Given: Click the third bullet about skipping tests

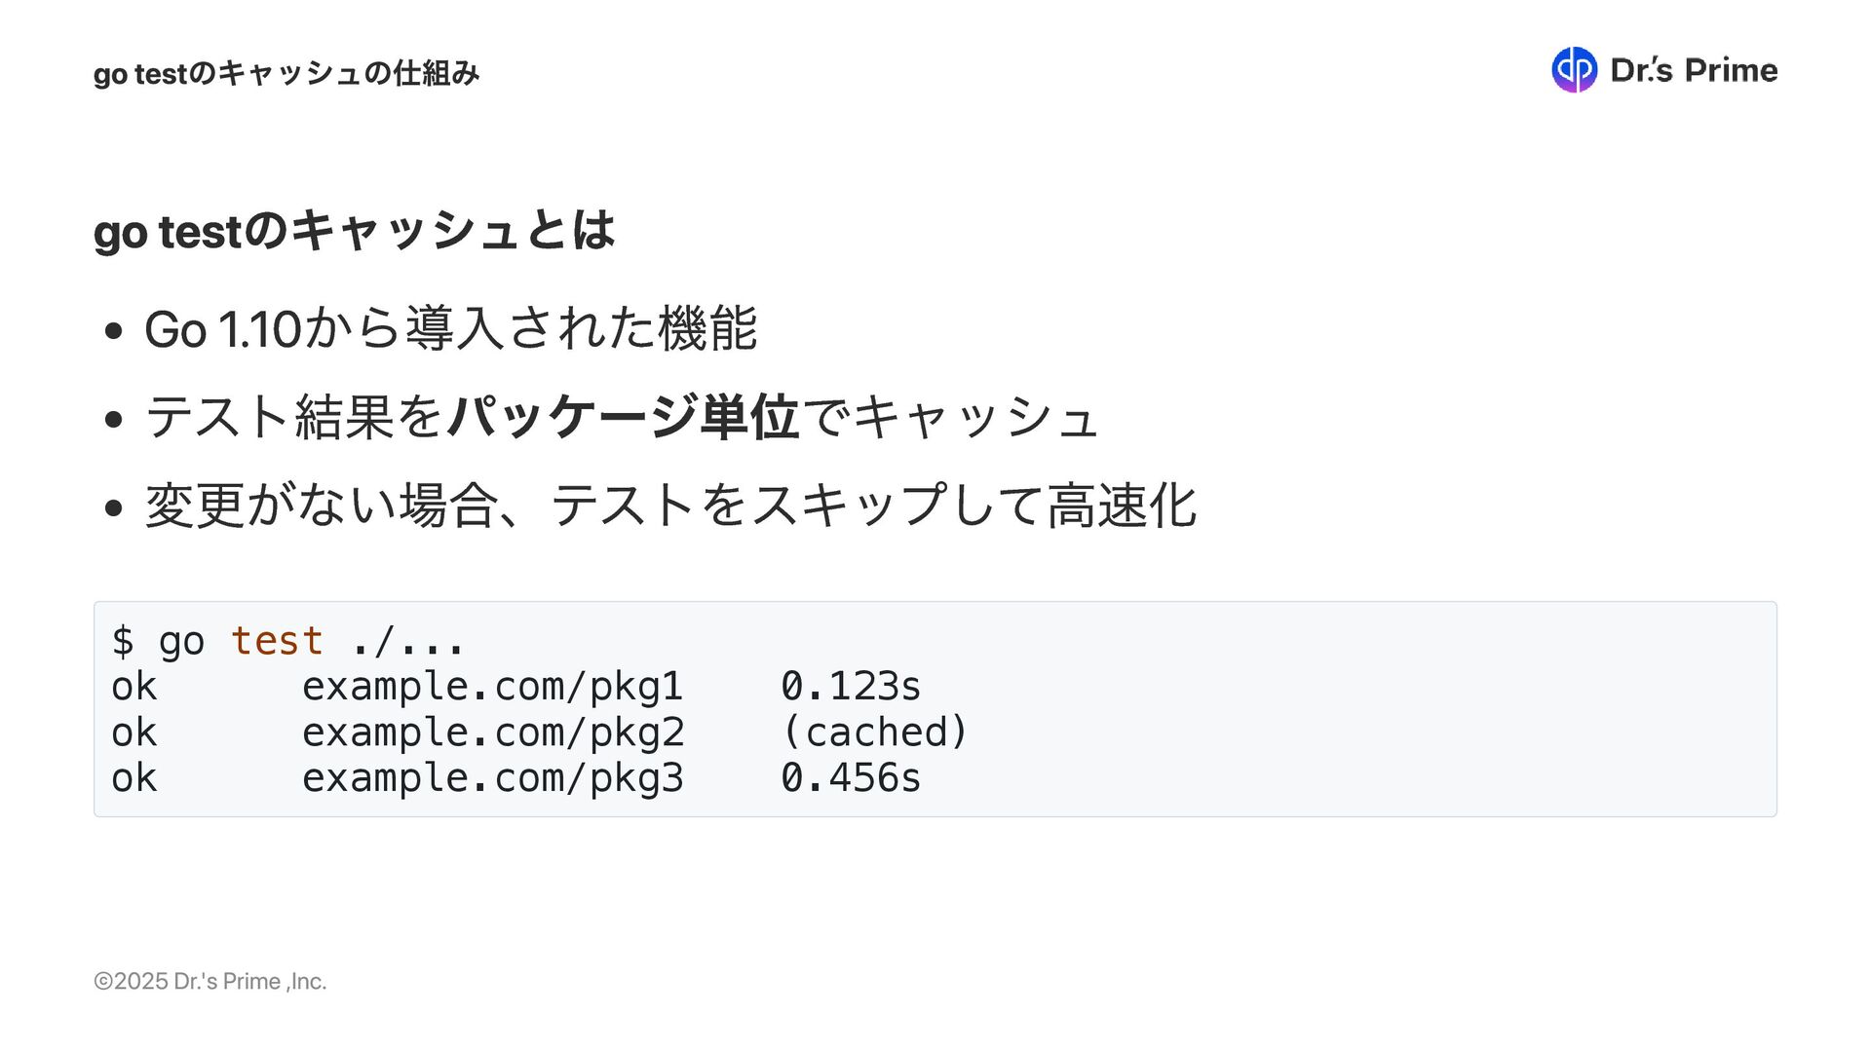Looking at the screenshot, I should click(670, 506).
